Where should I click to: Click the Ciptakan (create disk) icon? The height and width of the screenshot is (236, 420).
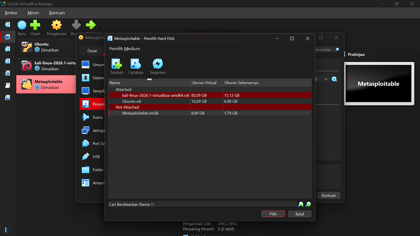point(136,64)
